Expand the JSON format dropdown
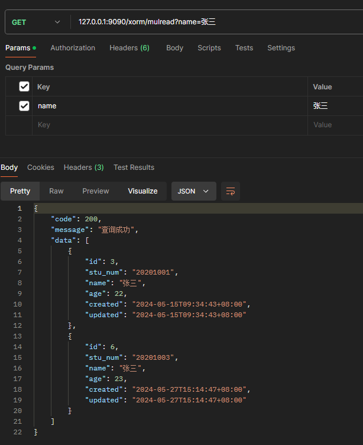The width and height of the screenshot is (363, 445). tap(194, 191)
